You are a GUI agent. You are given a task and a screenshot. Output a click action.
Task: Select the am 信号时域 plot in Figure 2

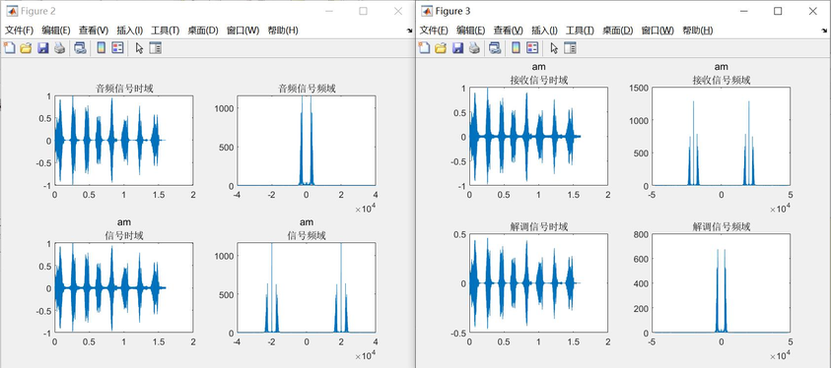(x=123, y=288)
